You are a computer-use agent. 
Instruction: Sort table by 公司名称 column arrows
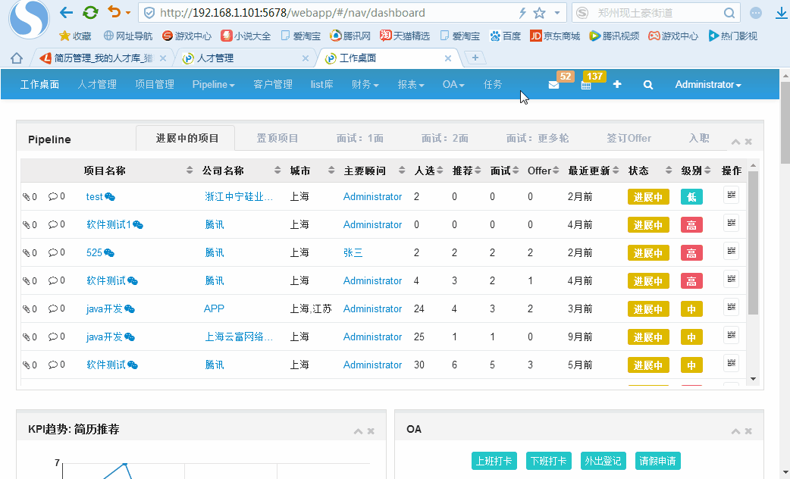[277, 171]
